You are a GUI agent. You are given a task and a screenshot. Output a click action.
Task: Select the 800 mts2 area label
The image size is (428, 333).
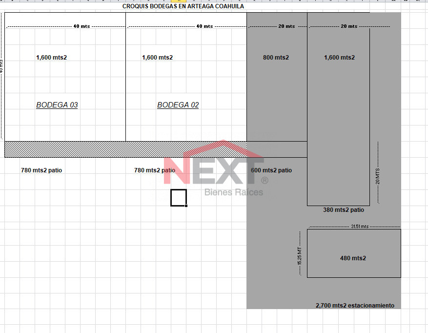point(276,58)
